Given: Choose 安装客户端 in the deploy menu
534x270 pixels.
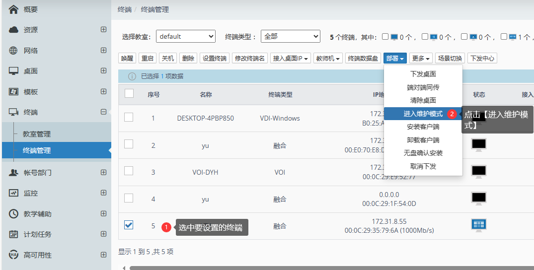Looking at the screenshot, I should [423, 127].
